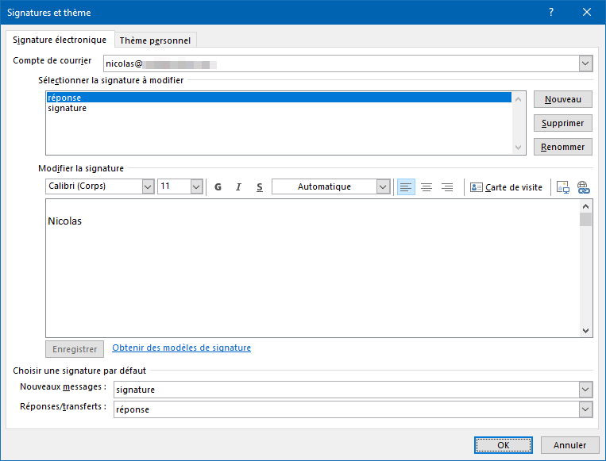Click the signature list scroll up arrow

click(519, 100)
